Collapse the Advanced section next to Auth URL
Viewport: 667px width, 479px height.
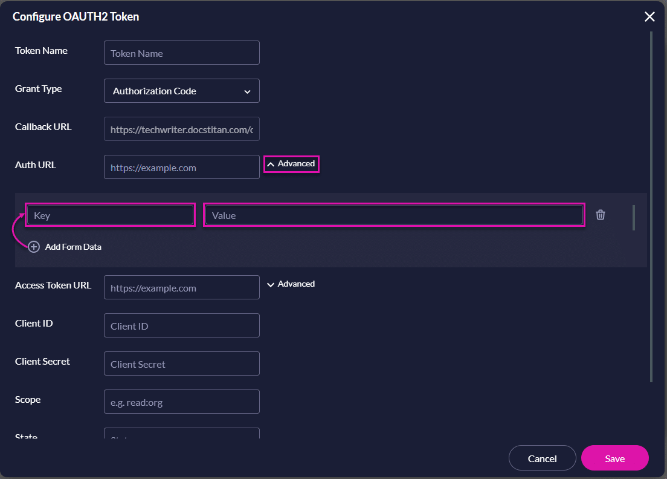pyautogui.click(x=291, y=163)
